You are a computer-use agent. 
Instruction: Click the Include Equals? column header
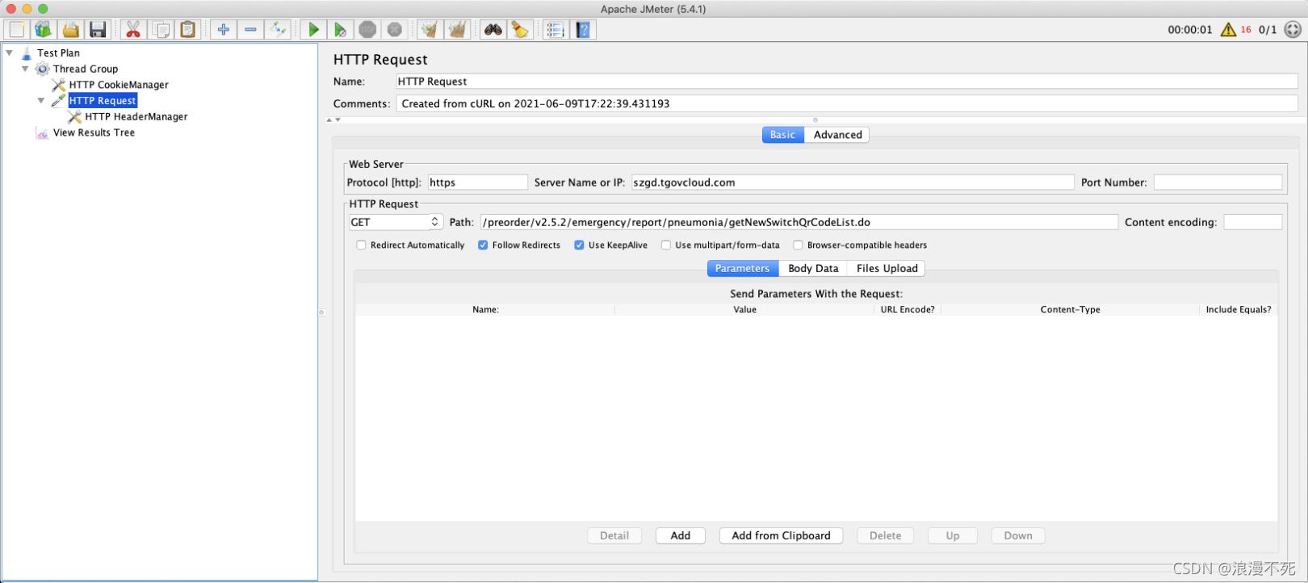click(1239, 310)
